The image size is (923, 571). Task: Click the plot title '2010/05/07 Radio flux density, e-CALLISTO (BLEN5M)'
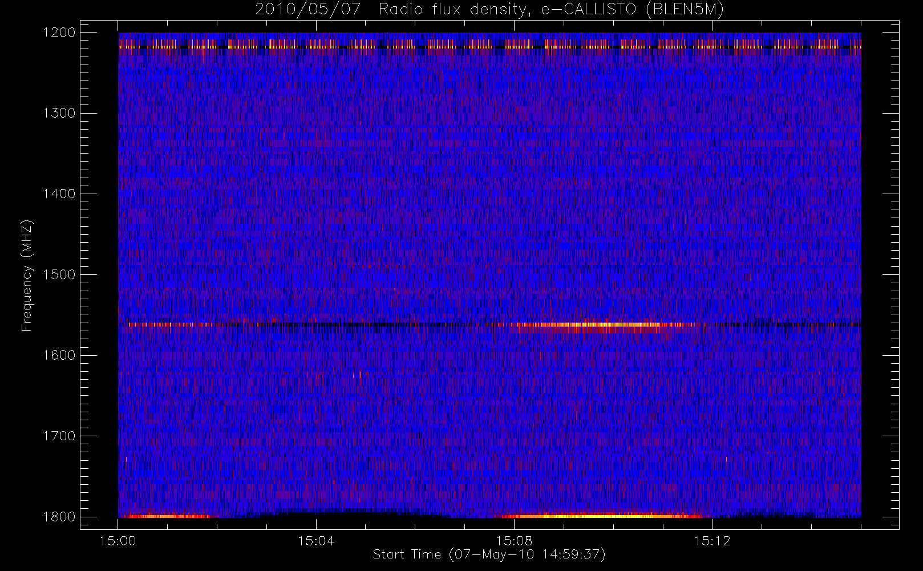[489, 10]
